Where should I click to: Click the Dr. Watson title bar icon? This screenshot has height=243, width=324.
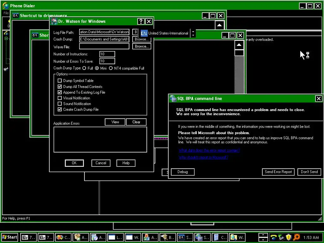(x=54, y=21)
